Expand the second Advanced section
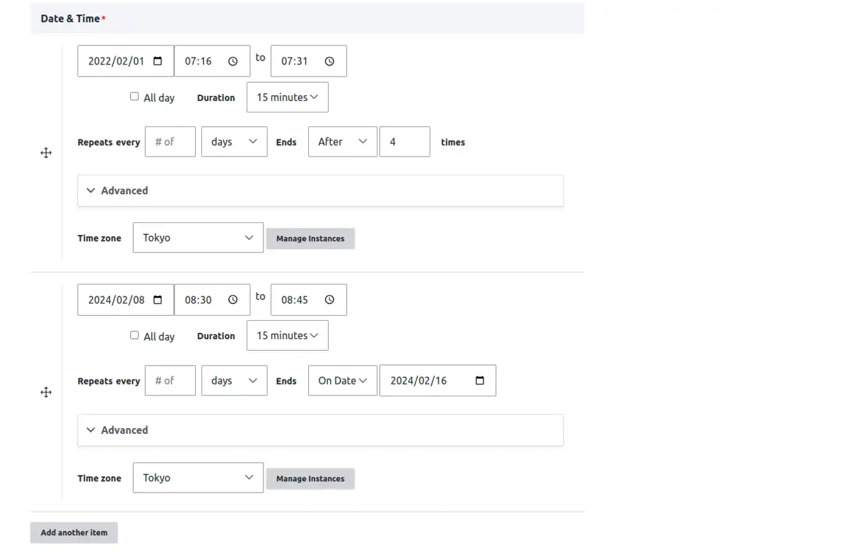This screenshot has width=844, height=552. (x=124, y=430)
